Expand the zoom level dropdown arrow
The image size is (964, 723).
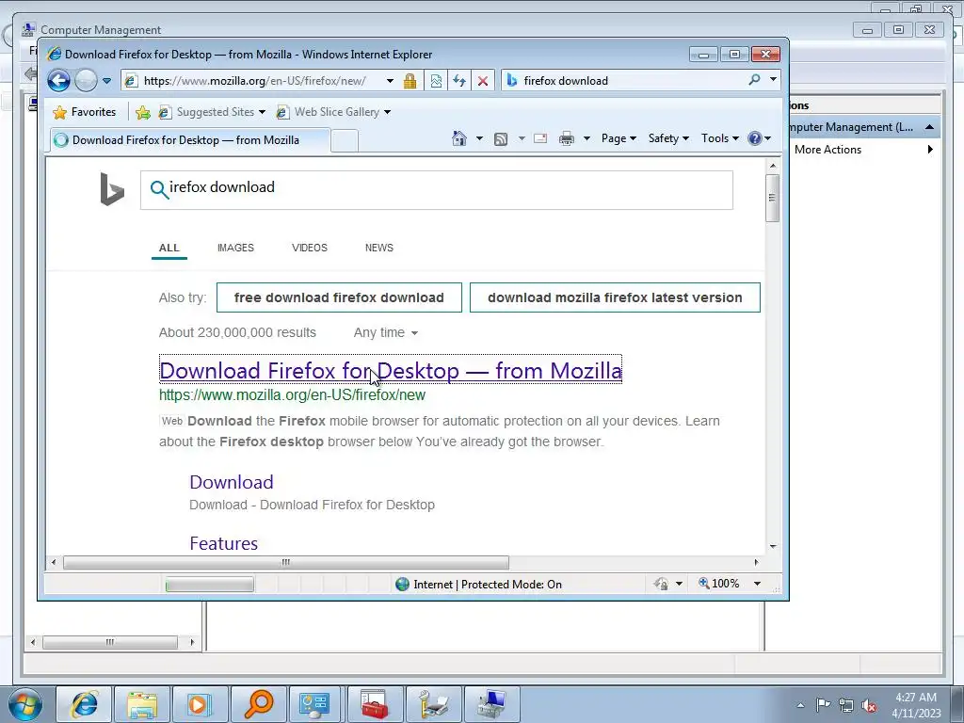(758, 584)
